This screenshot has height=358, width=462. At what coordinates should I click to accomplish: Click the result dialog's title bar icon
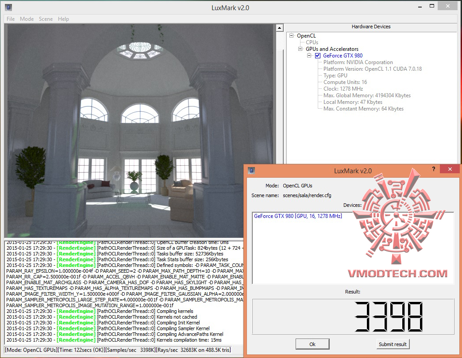251,171
